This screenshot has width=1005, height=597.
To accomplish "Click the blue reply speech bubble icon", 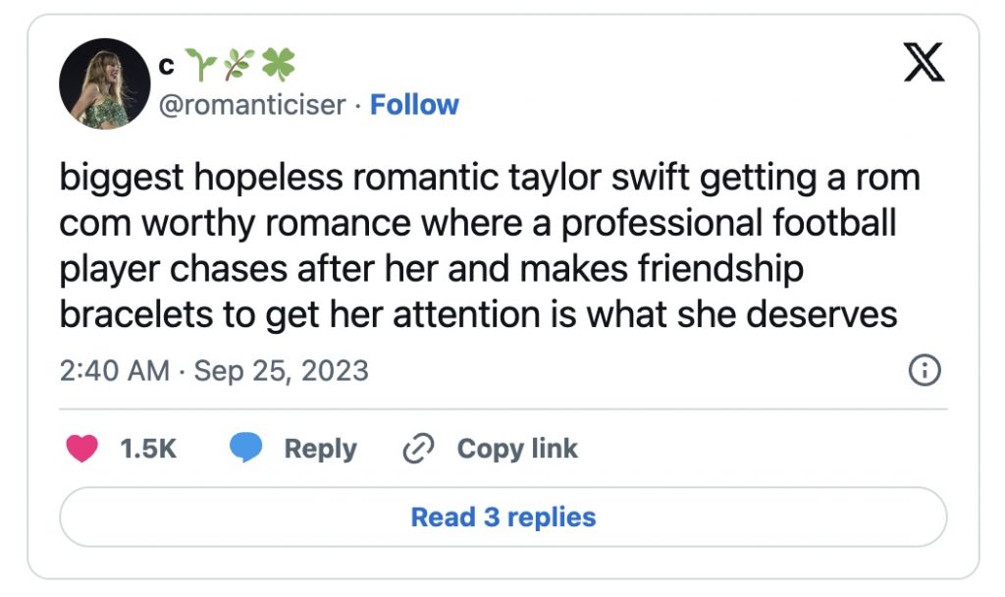I will (245, 449).
